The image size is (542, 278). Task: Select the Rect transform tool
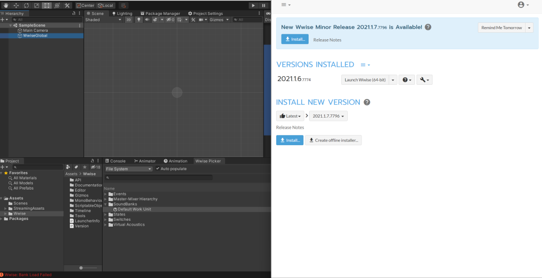47,5
